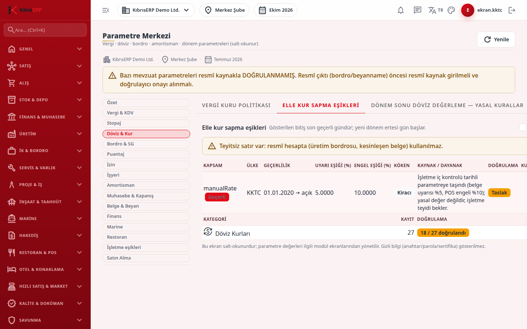Screen dimensions: 527x329
Task: Open the KıbrısERP Demo Ltd. company dropdown
Action: pyautogui.click(x=156, y=10)
